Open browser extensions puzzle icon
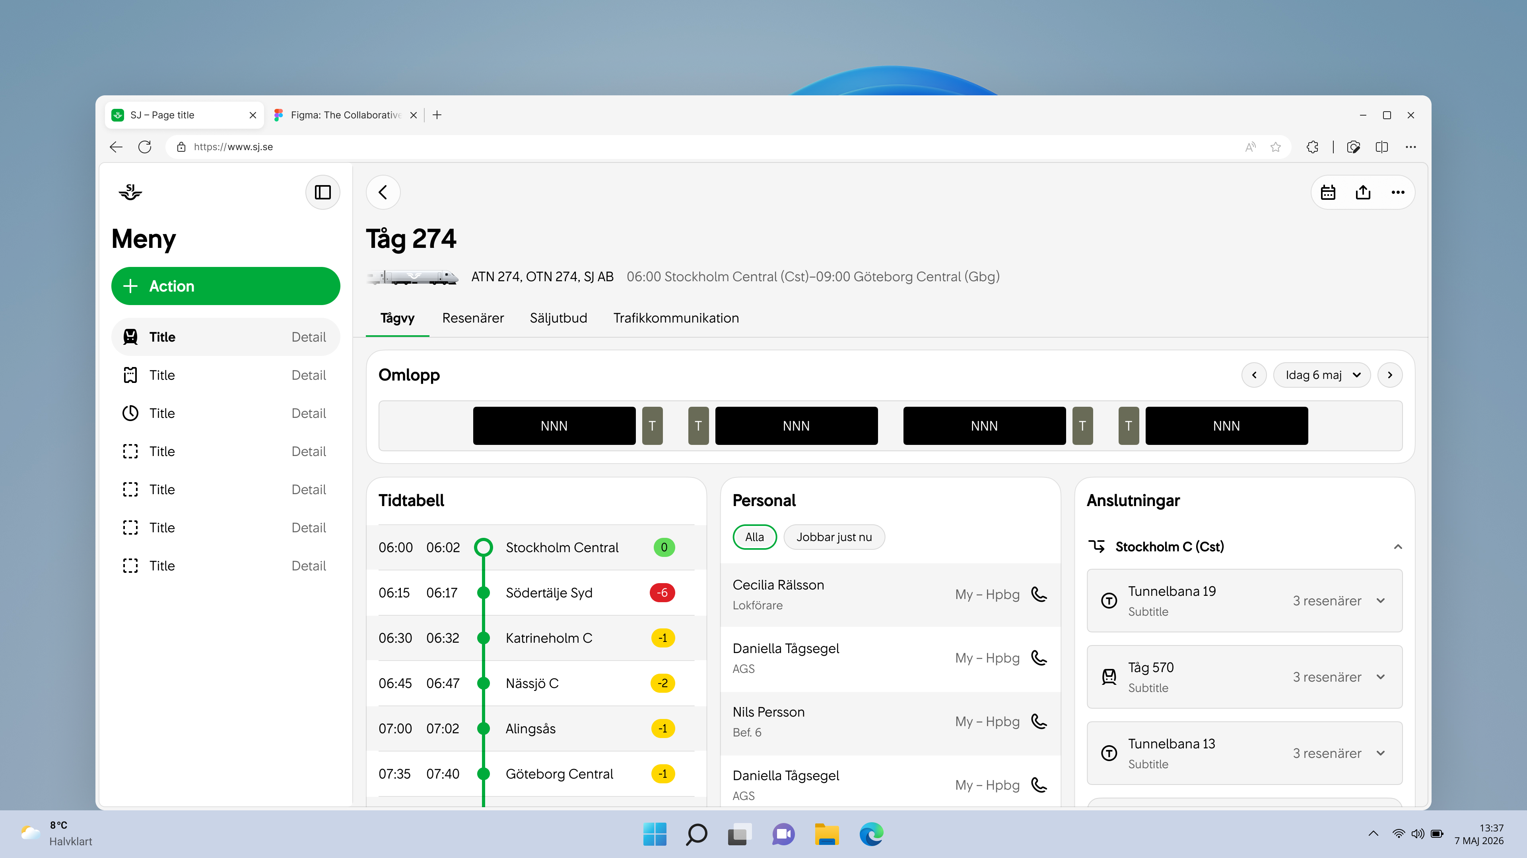This screenshot has height=858, width=1527. coord(1312,147)
